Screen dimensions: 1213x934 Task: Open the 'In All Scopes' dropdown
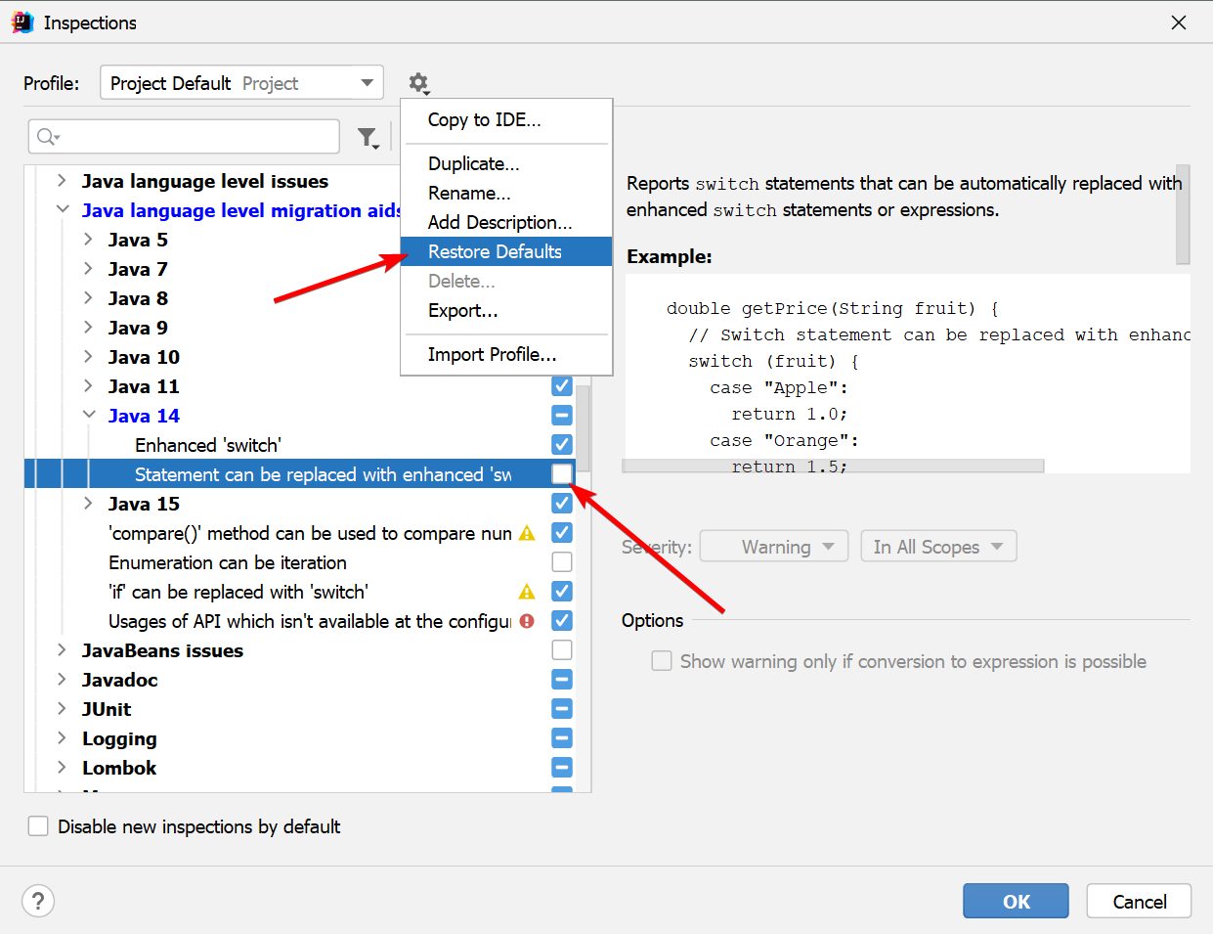point(938,547)
